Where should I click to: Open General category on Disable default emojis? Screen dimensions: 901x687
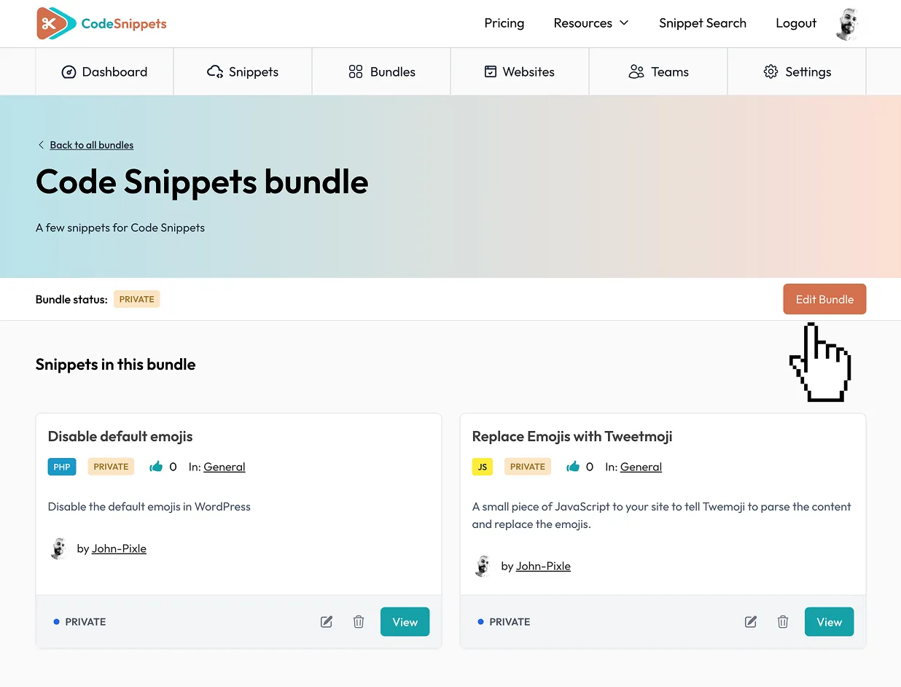coord(225,467)
